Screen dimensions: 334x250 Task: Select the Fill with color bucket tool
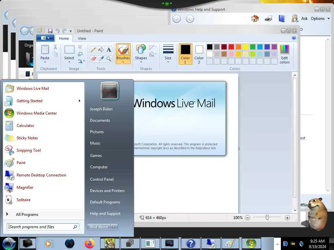click(101, 50)
